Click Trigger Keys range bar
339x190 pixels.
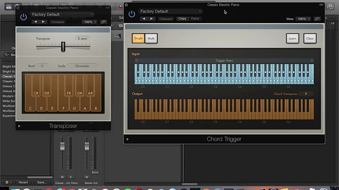coord(224,61)
